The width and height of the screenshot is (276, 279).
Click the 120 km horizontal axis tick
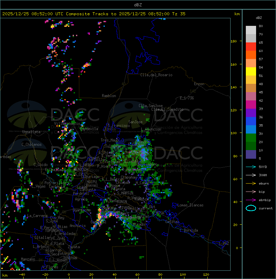tap(206, 275)
